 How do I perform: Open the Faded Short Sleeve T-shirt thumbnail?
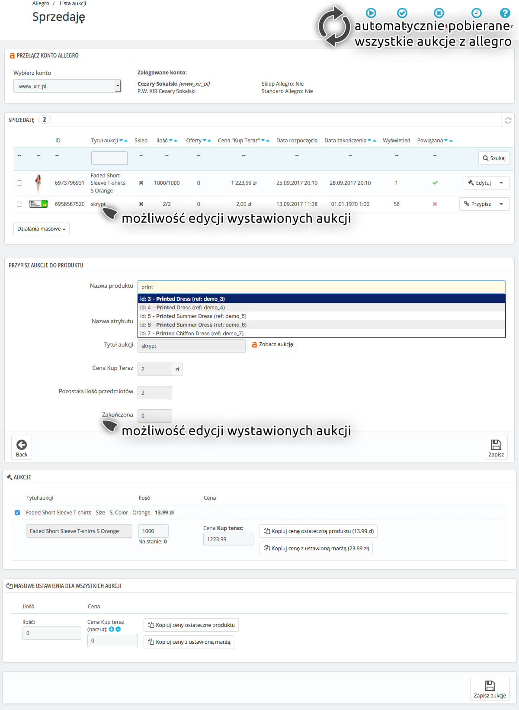[x=38, y=183]
